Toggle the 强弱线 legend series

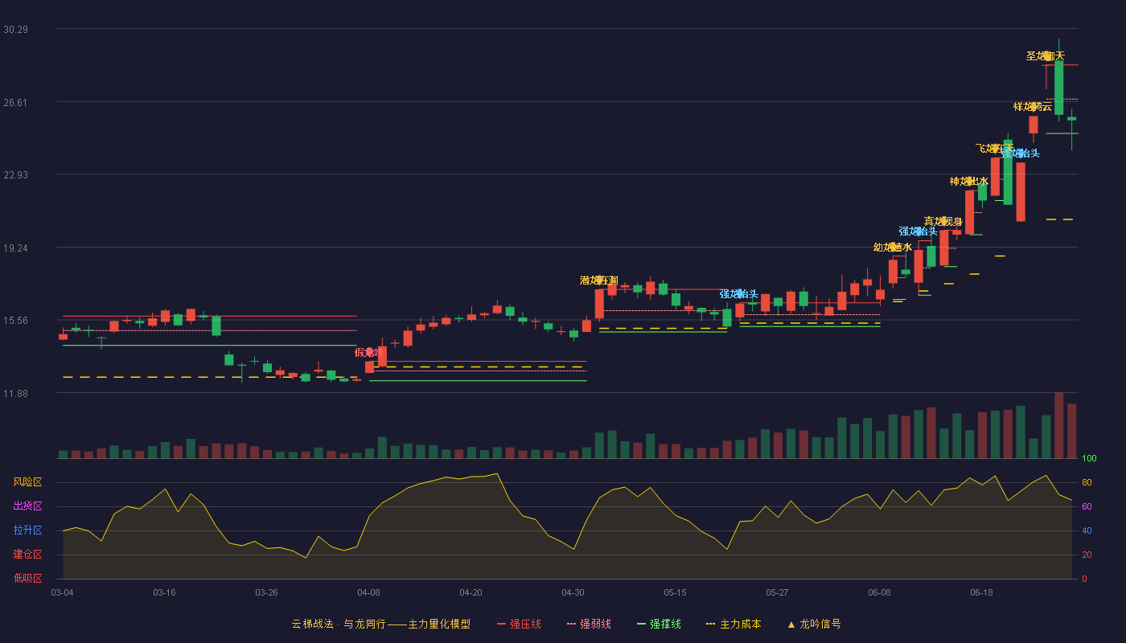589,624
